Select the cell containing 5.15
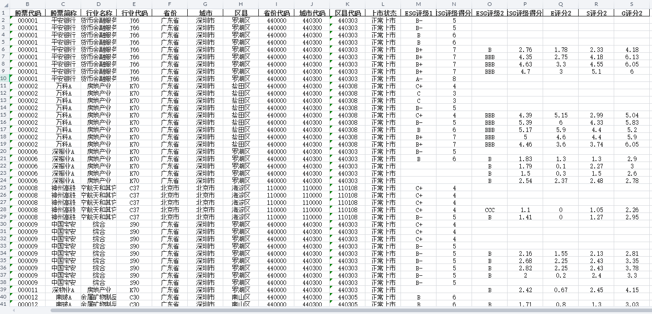The image size is (652, 314). (x=561, y=115)
